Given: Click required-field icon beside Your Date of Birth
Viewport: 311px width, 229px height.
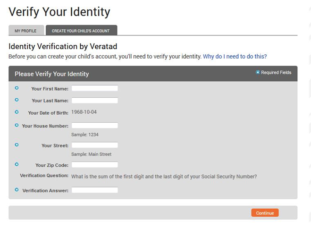Looking at the screenshot, I should point(17,112).
